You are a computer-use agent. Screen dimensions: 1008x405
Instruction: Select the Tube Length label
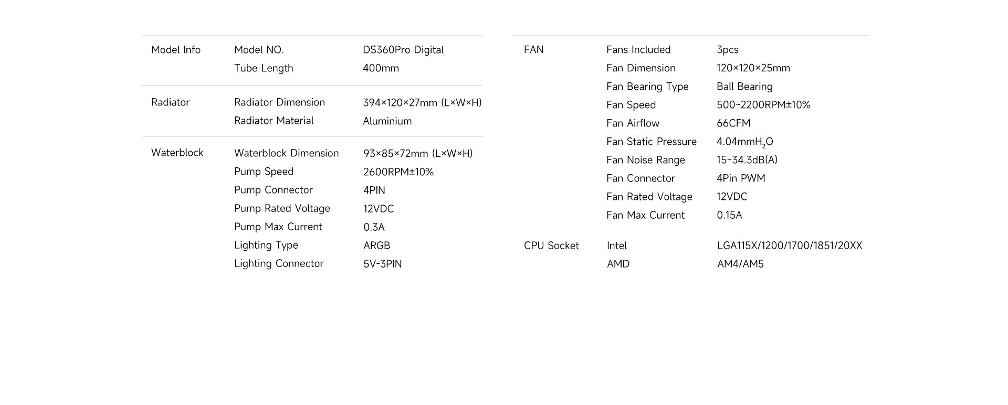click(x=264, y=68)
